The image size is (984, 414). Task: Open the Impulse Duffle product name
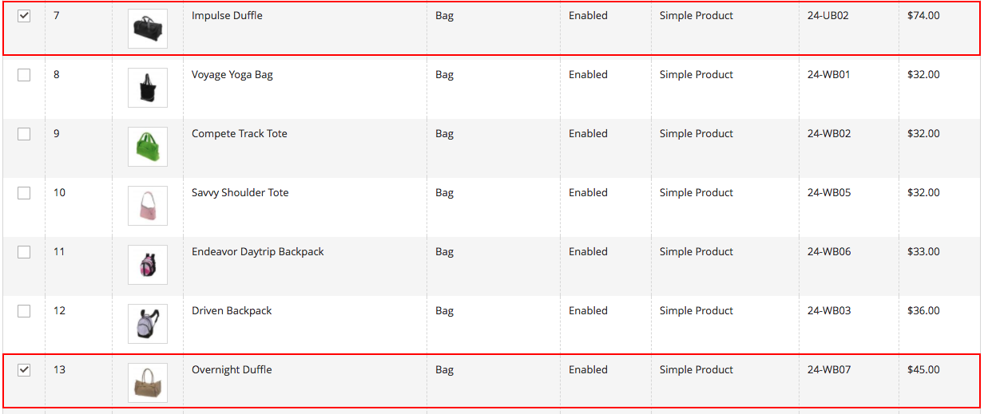[227, 16]
